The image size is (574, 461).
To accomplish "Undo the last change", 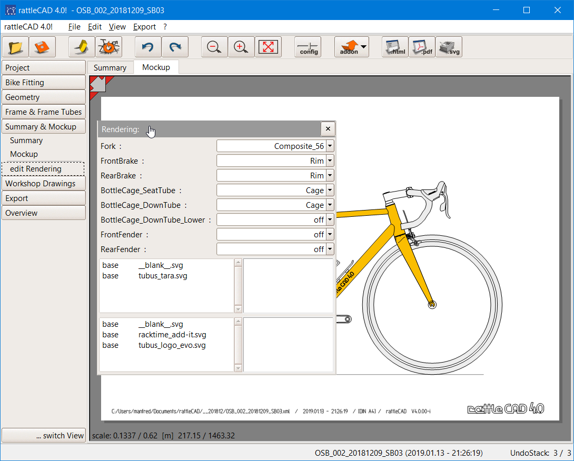I will [x=149, y=47].
